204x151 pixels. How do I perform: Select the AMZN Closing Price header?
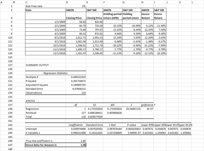coord(76,16)
